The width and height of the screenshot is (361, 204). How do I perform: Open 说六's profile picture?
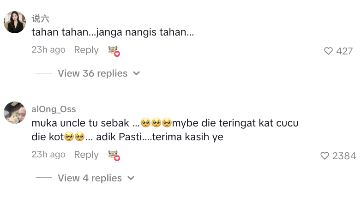[x=15, y=22]
